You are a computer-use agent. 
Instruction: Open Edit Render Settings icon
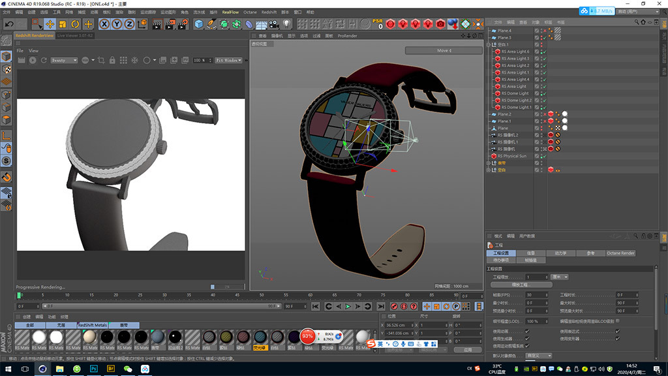[x=183, y=24]
